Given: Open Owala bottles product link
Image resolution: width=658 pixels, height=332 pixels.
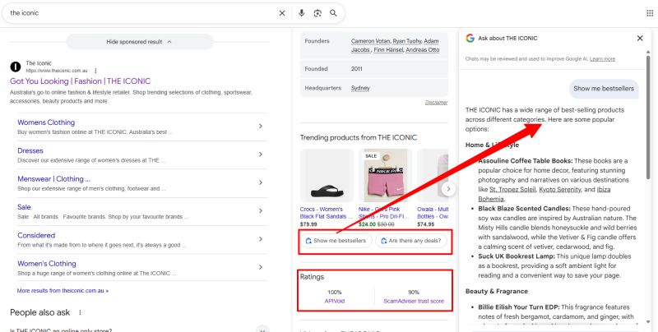Looking at the screenshot, I should (x=433, y=213).
